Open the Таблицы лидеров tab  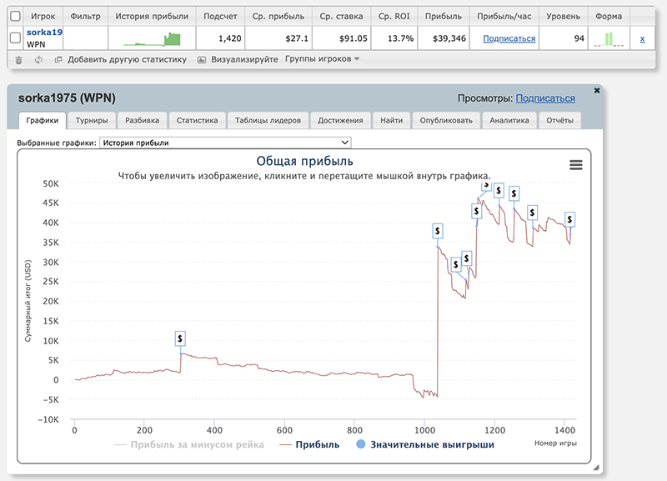click(x=268, y=120)
